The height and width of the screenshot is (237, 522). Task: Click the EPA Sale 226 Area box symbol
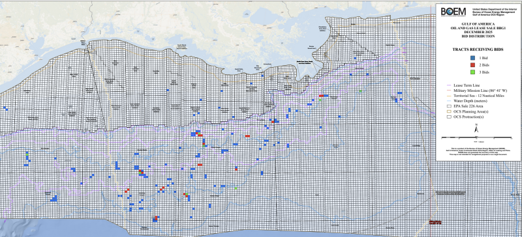pos(449,106)
